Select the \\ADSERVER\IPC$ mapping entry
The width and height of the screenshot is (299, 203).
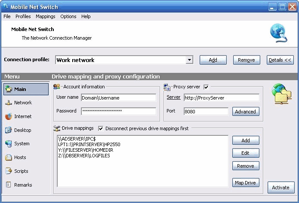77,139
